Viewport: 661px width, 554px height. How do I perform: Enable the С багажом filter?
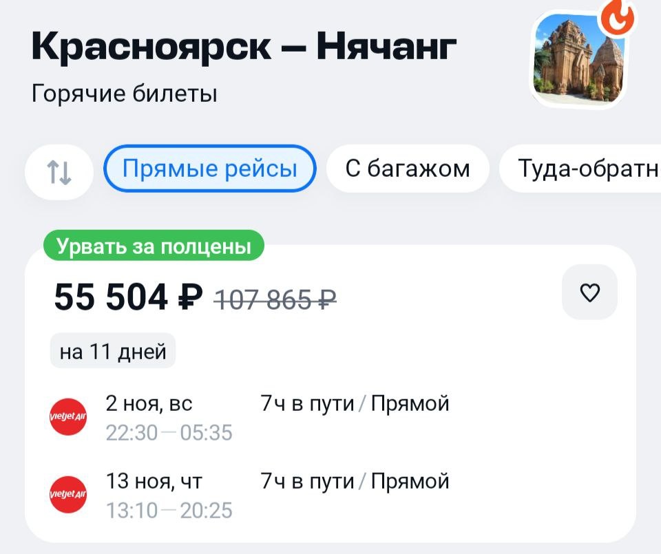click(x=408, y=168)
